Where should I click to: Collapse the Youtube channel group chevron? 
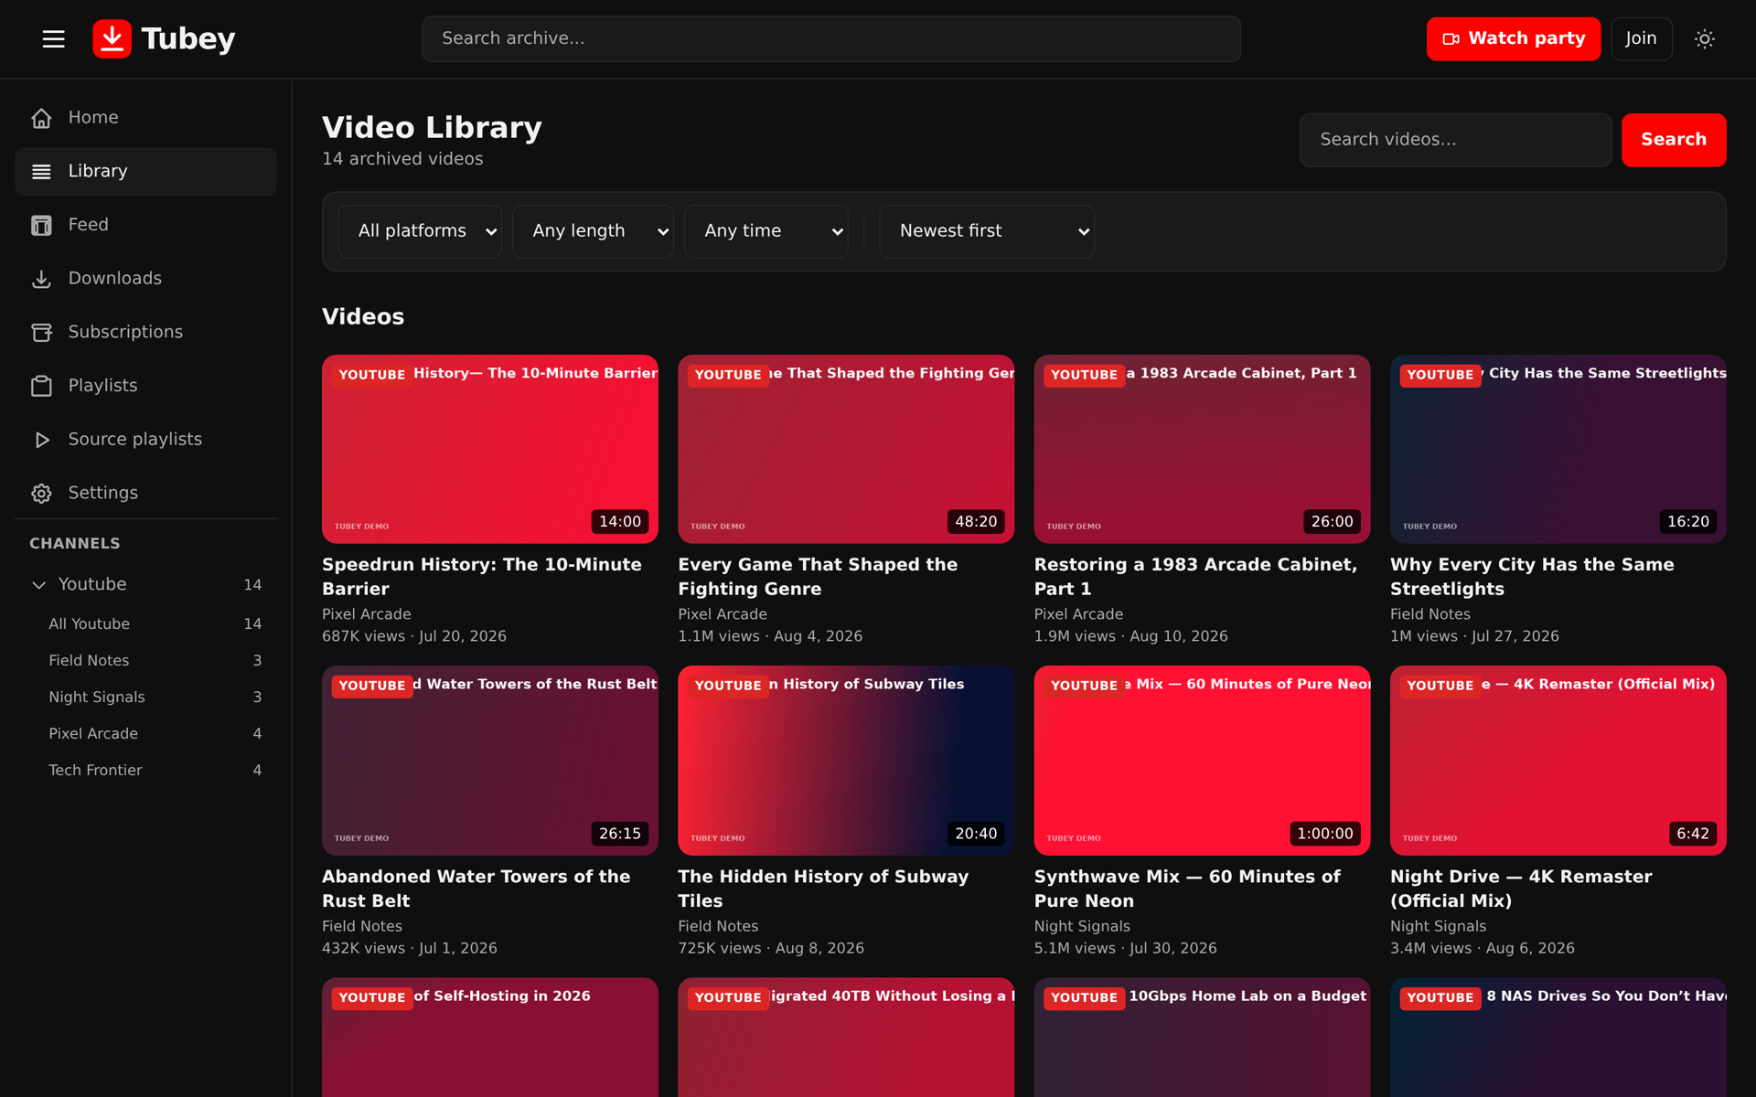(x=38, y=585)
